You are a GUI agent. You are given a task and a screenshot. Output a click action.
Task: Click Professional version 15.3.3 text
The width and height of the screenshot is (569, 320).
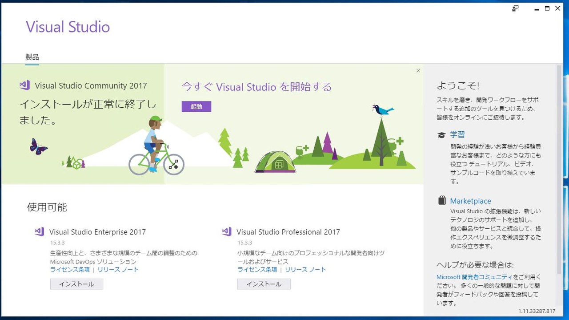(245, 243)
